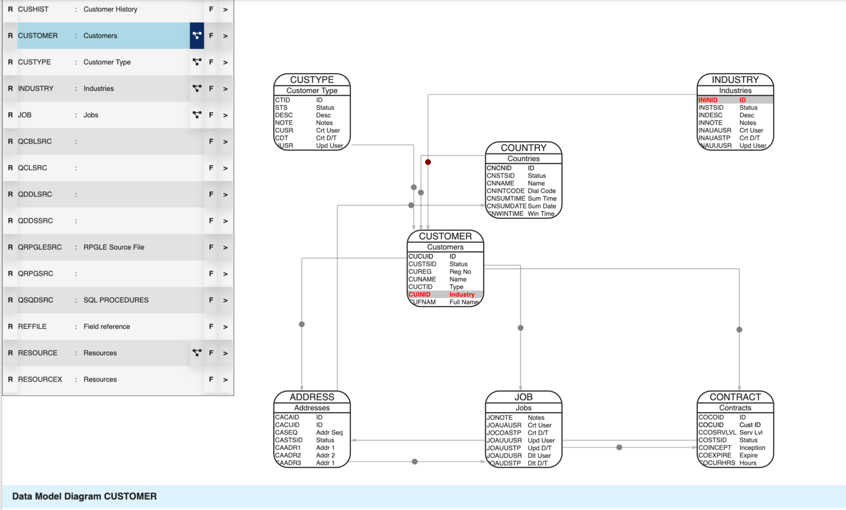Viewport: 846px width, 510px height.
Task: Select the INDUSTRY Industries row
Action: point(99,88)
